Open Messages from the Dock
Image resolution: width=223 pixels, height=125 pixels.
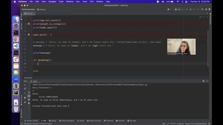tap(16, 73)
